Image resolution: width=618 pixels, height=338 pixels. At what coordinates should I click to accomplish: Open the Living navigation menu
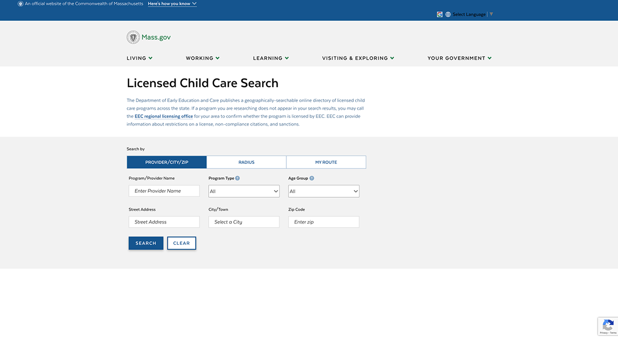coord(140,58)
